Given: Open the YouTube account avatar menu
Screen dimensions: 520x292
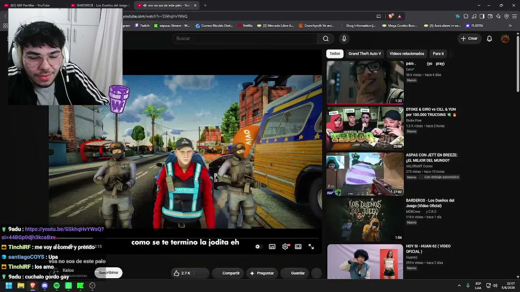Looking at the screenshot, I should [x=505, y=39].
